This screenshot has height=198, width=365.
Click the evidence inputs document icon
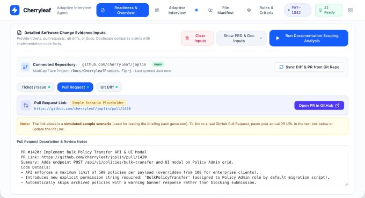pyautogui.click(x=19, y=33)
